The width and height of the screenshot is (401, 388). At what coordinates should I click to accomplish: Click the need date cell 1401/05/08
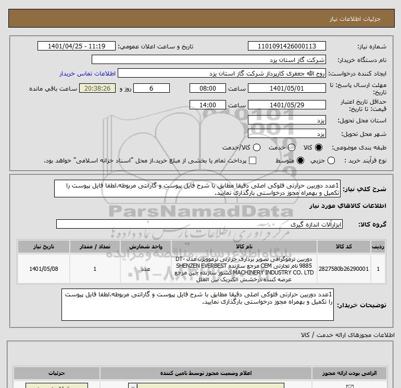tap(43, 269)
